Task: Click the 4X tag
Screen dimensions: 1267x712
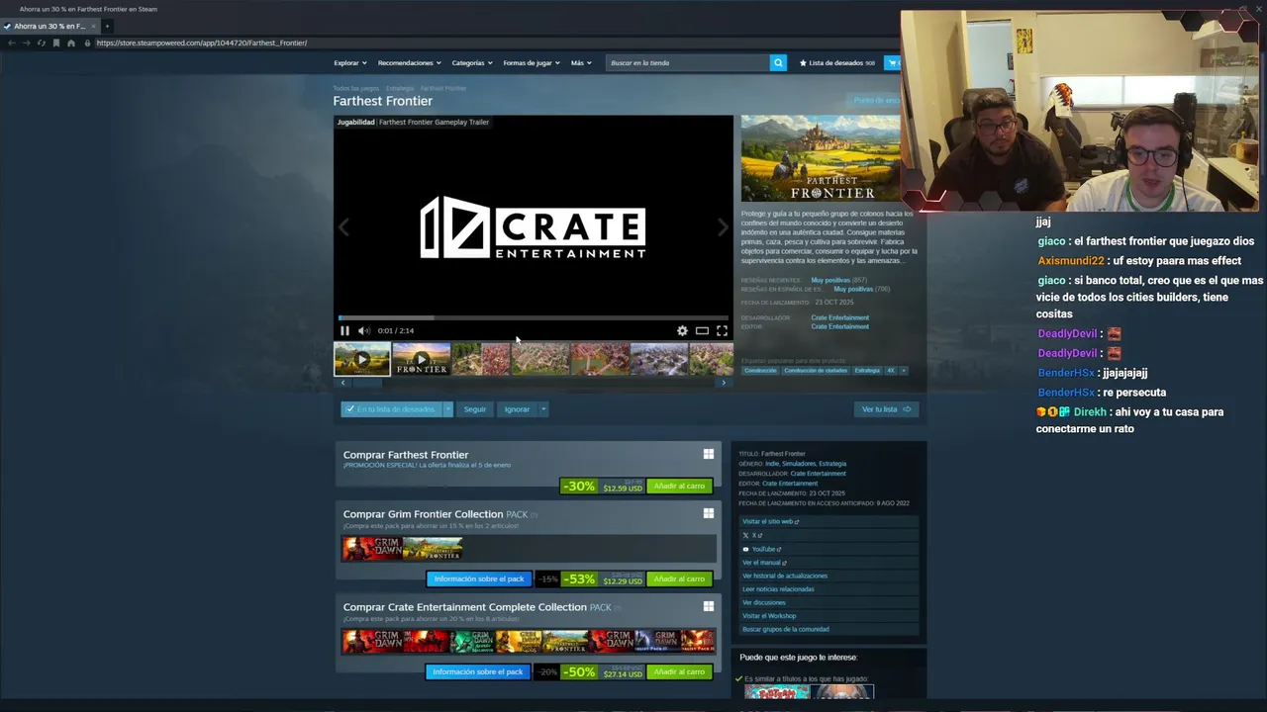Action: [890, 370]
